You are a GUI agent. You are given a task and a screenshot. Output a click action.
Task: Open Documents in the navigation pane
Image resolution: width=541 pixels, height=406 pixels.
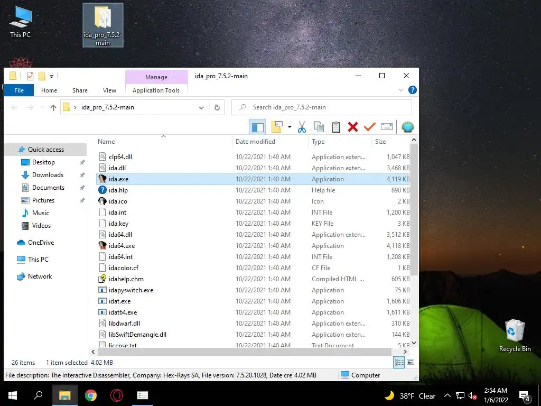(48, 188)
